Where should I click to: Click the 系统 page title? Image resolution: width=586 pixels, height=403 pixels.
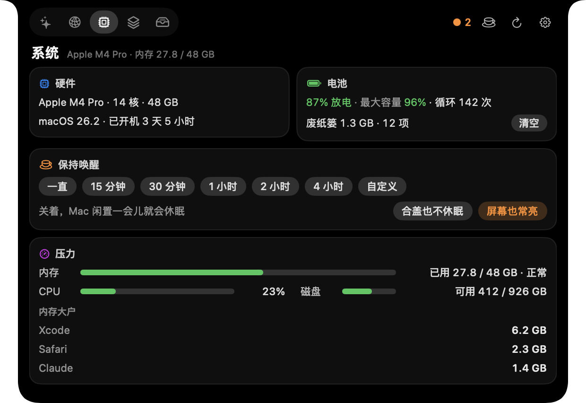pyautogui.click(x=45, y=53)
